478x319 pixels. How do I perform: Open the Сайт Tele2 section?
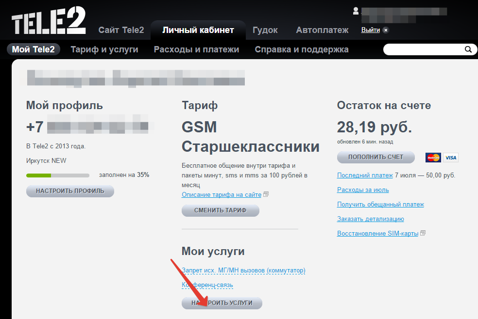(x=121, y=30)
